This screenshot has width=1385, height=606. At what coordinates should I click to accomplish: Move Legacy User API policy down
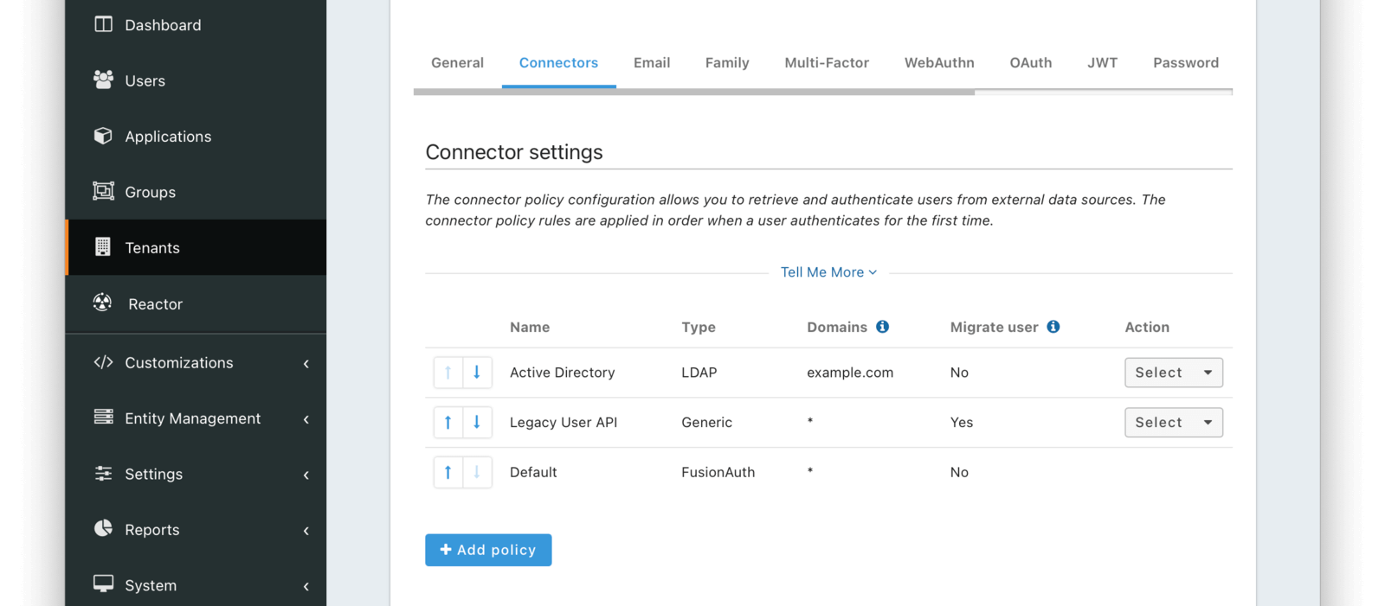tap(477, 423)
